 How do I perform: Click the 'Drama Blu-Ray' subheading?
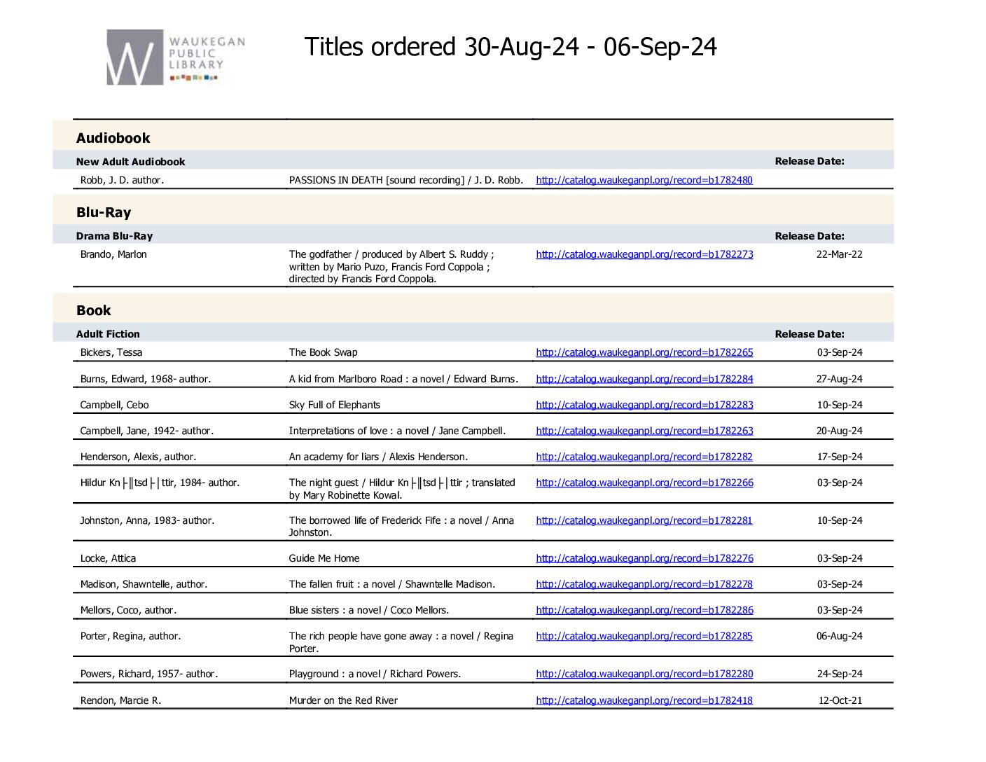(x=114, y=236)
